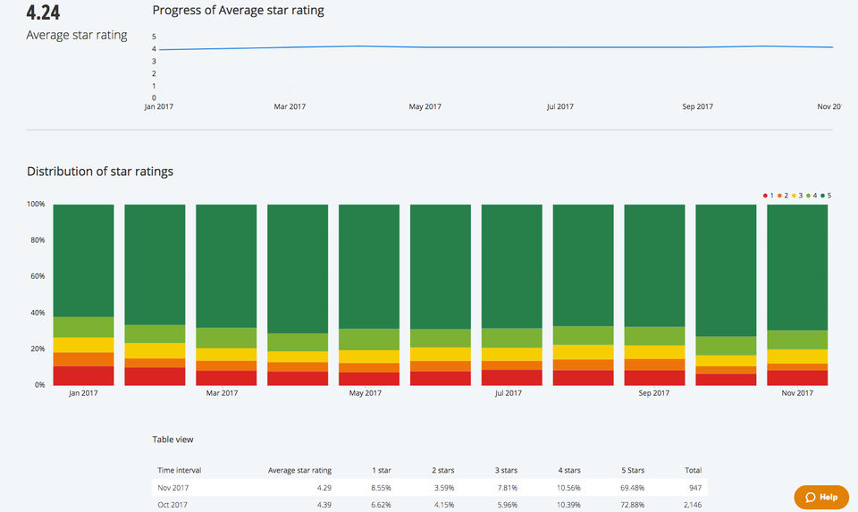Click the Help chat button
858x512 pixels.
821,497
